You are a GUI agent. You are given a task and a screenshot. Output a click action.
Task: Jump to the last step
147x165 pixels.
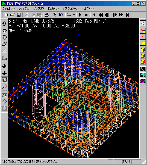coord(128,15)
